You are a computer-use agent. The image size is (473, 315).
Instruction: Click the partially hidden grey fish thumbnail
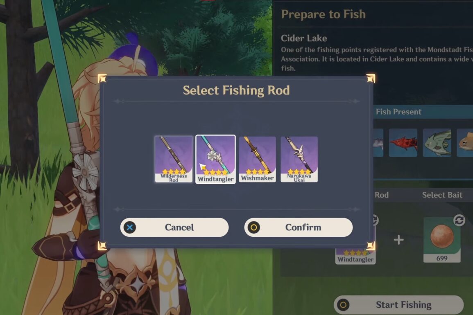[378, 143]
